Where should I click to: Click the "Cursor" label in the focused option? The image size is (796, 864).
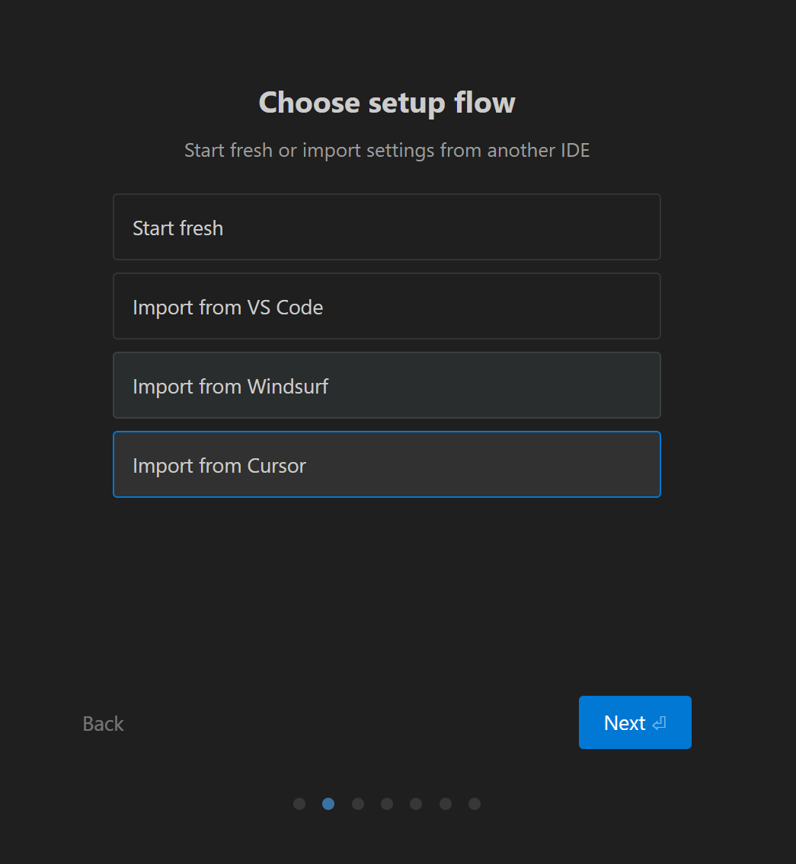coord(277,466)
